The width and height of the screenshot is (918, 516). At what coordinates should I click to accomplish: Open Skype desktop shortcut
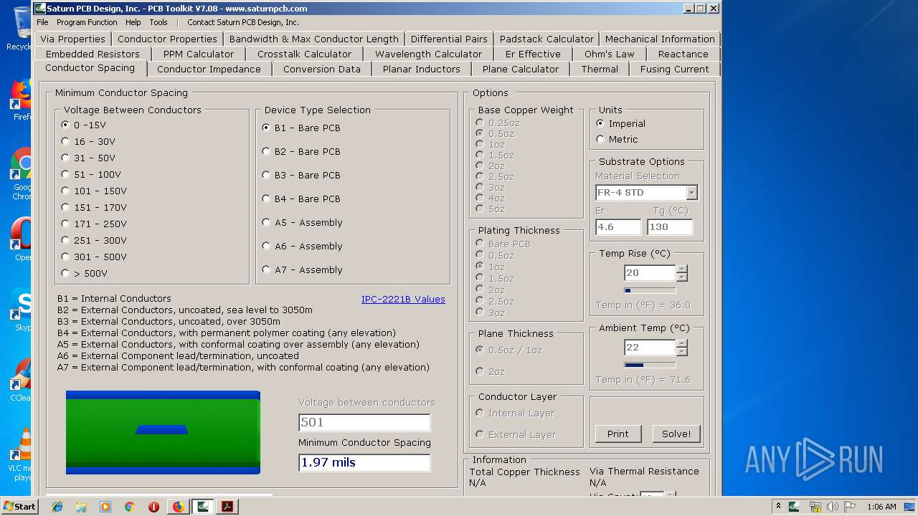[x=20, y=309]
